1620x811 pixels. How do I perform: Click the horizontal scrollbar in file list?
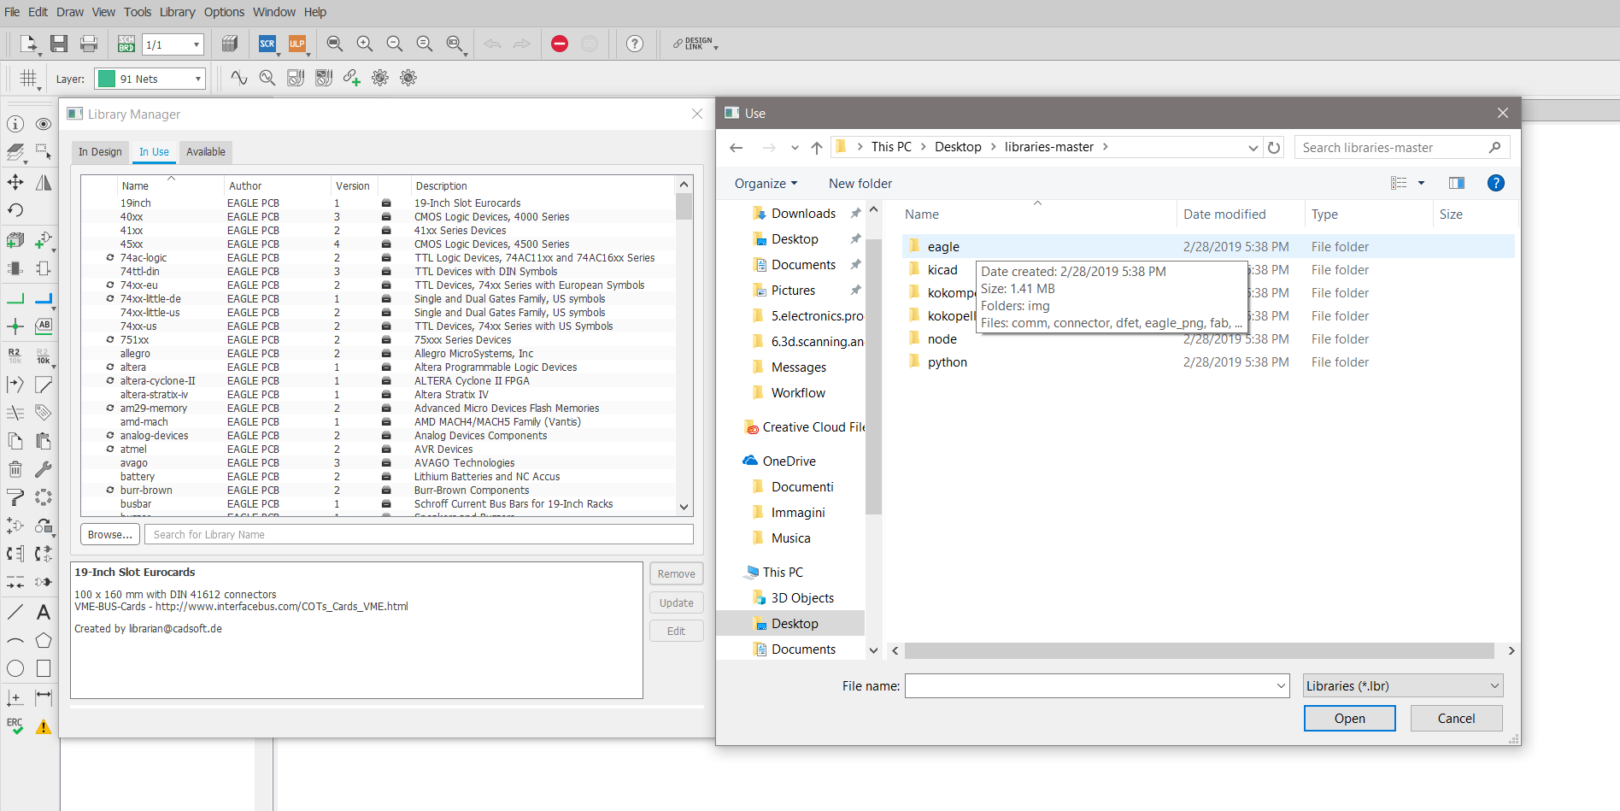coord(1199,651)
